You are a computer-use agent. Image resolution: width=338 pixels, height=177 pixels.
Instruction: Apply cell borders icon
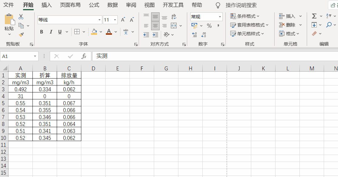pyautogui.click(x=77, y=32)
